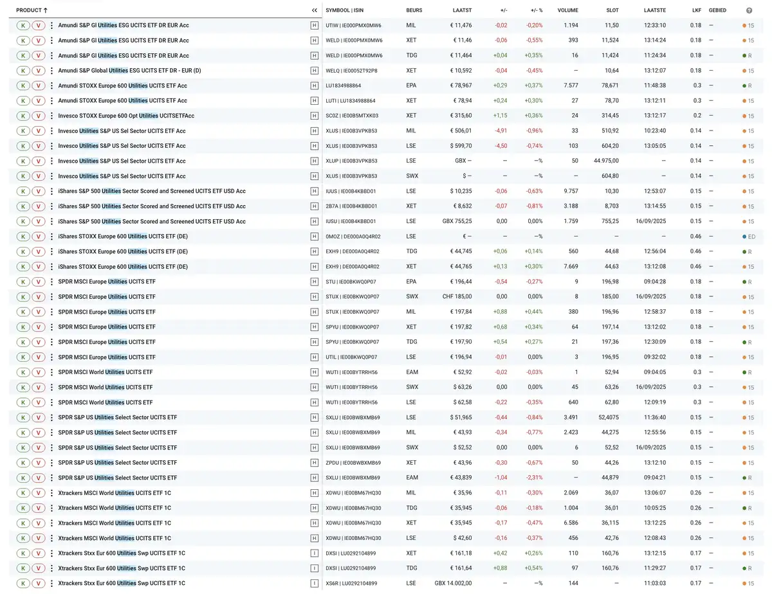This screenshot has height=594, width=772.
Task: Sort by the GEBIED column header
Action: [x=717, y=10]
